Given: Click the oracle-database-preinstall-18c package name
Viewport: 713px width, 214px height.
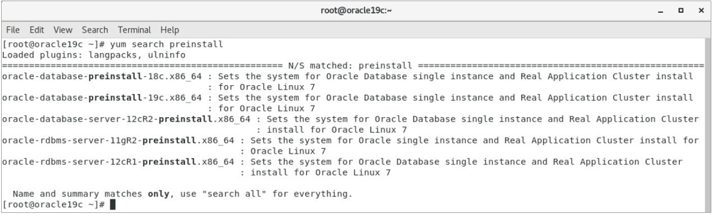Looking at the screenshot, I should (x=102, y=76).
